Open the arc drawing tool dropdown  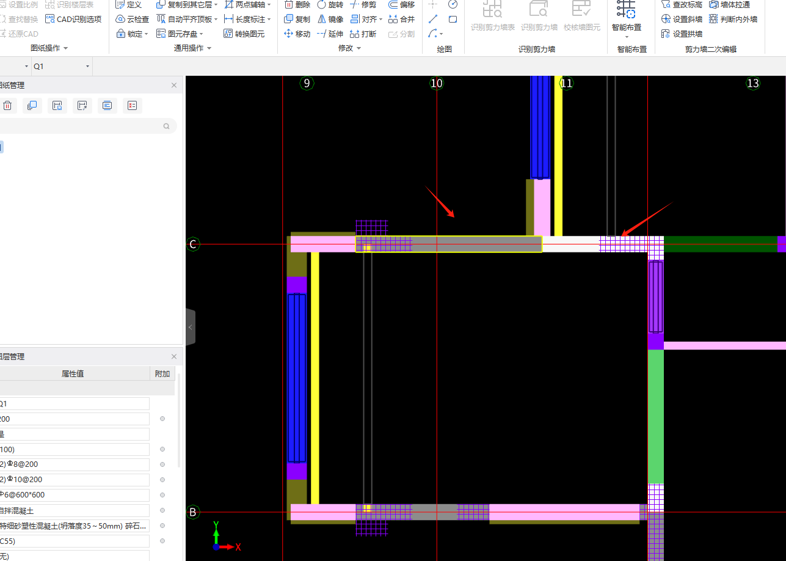441,34
